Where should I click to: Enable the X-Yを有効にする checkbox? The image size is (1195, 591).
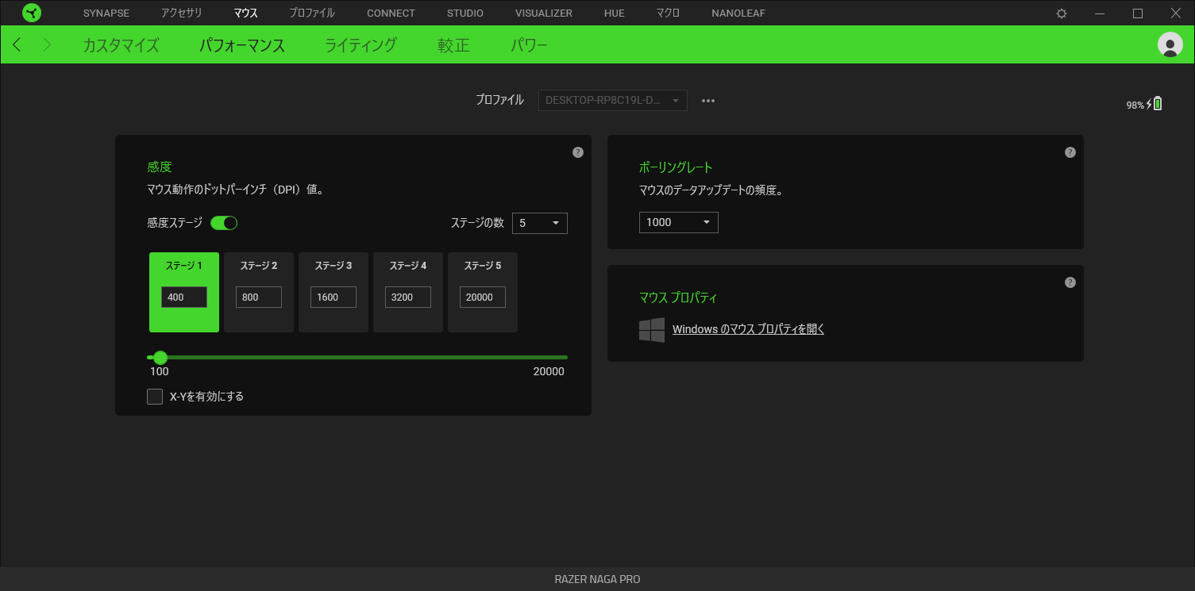pos(155,397)
